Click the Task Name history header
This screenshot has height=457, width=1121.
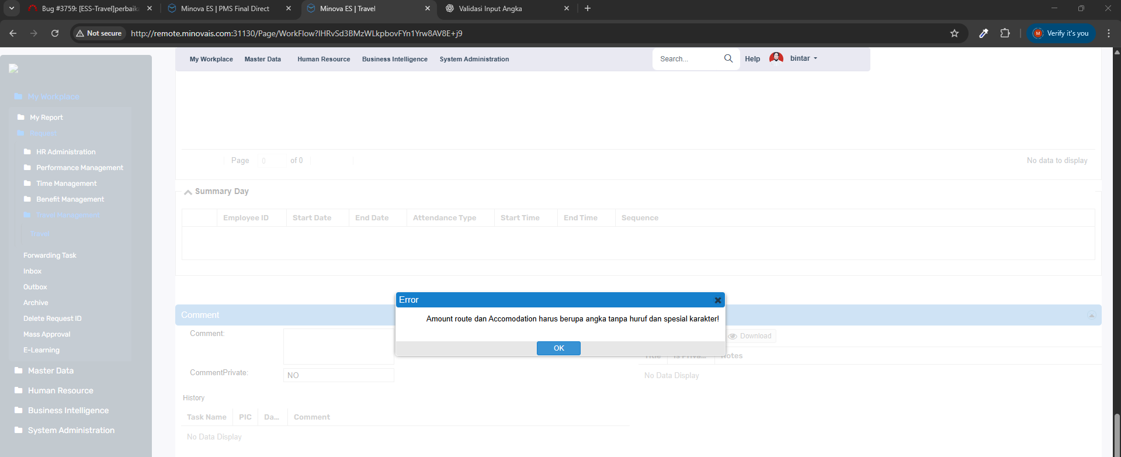(x=207, y=417)
